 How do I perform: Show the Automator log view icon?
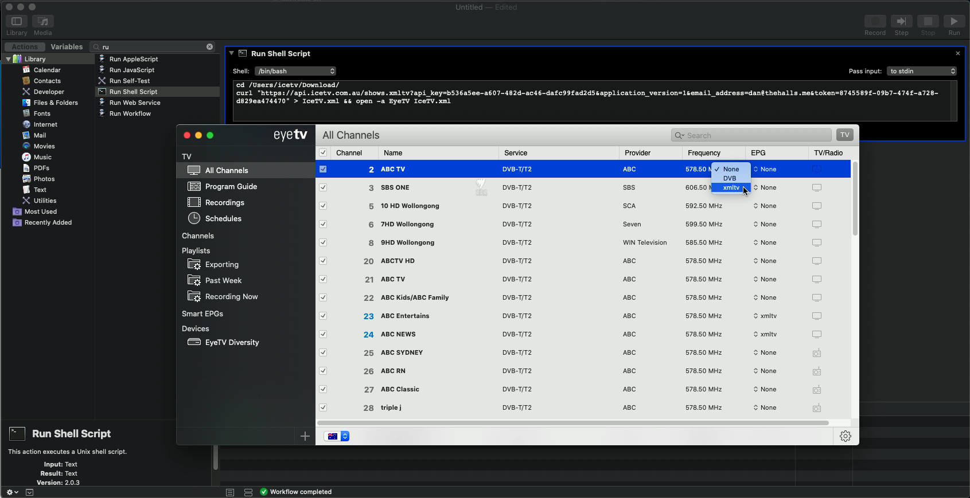tap(230, 492)
